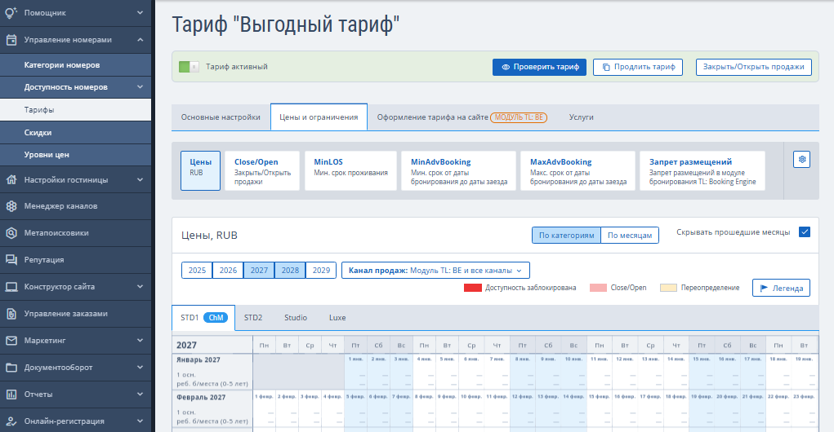Click the Document Flow folder icon

coord(11,368)
